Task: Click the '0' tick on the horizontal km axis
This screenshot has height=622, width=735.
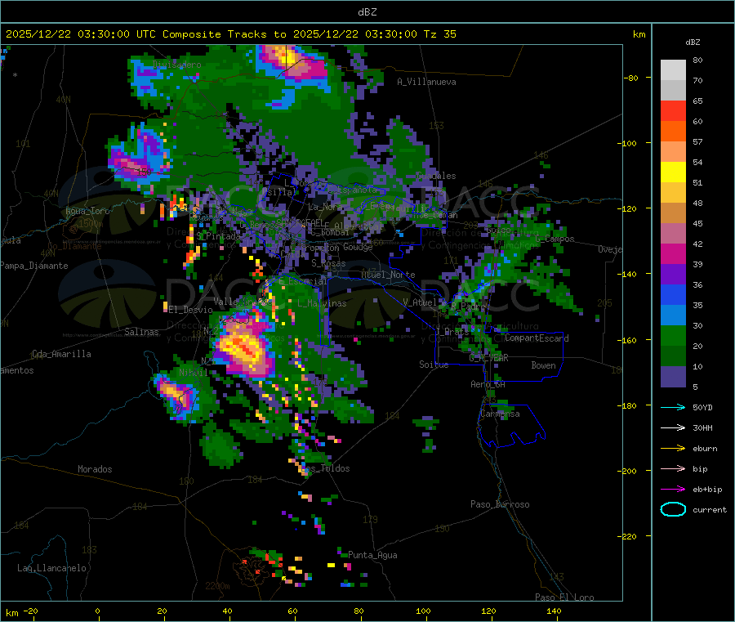Action: 97,611
